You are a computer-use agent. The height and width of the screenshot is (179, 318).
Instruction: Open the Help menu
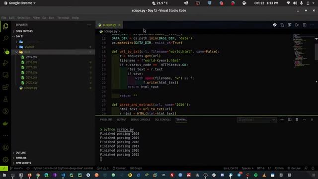pyautogui.click(x=75, y=18)
